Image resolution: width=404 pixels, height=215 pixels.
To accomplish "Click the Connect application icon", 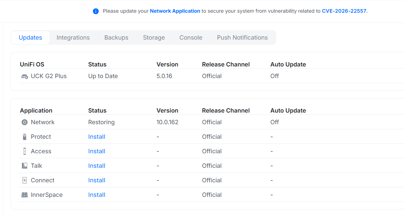I will coord(24,180).
